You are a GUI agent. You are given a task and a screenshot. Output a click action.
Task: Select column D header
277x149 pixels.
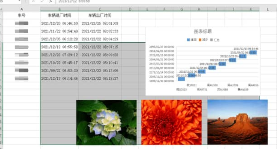coord(130,9)
